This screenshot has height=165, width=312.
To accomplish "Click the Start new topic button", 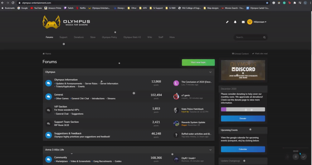I will (x=198, y=62).
